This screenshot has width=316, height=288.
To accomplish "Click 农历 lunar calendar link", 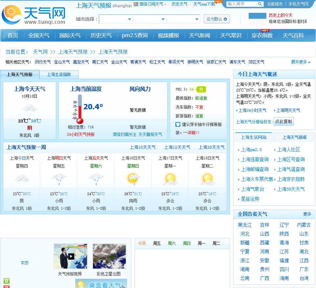I will click(x=25, y=263).
